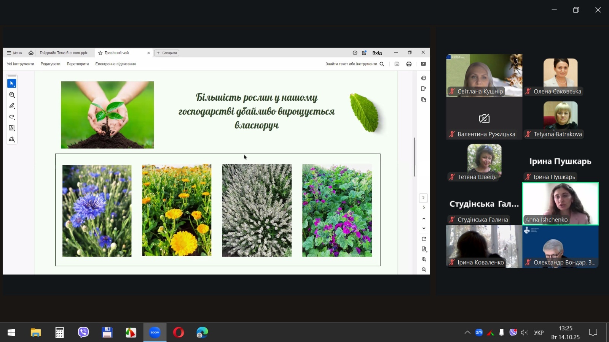Star the Трав'яний чай tab
Viewport: 609px width, 342px height.
click(100, 53)
